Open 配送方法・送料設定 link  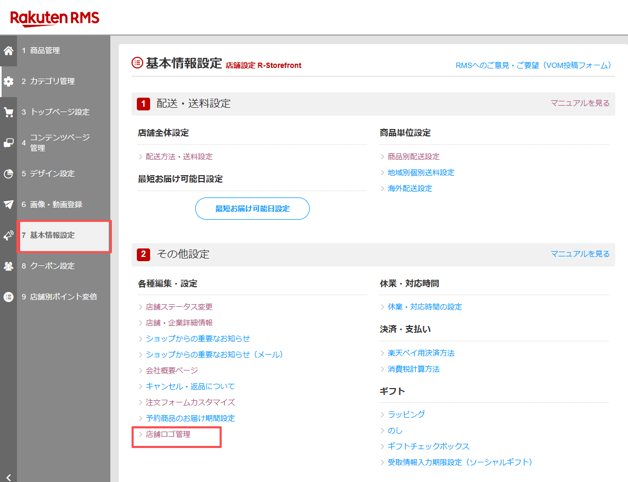[179, 157]
